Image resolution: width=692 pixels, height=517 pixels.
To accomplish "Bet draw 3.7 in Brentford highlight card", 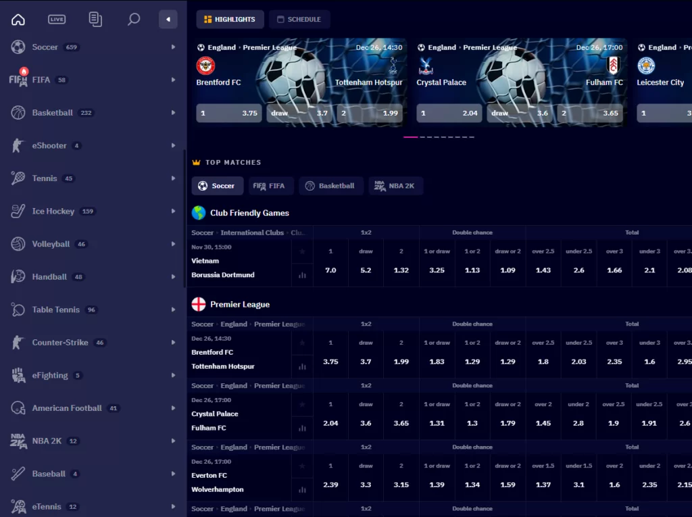I will pyautogui.click(x=299, y=113).
